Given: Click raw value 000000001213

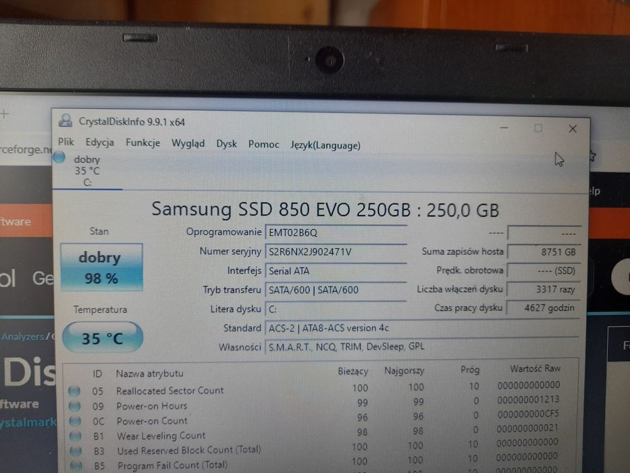Looking at the screenshot, I should click(528, 399).
